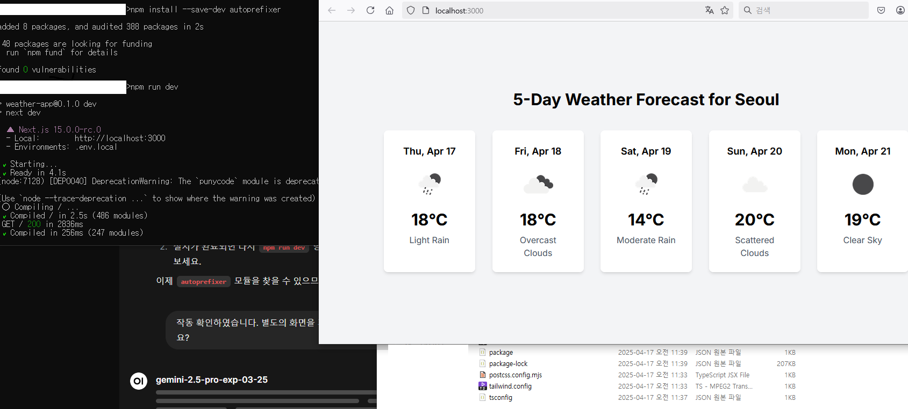Go to browser home page
This screenshot has height=409, width=908.
tap(390, 10)
